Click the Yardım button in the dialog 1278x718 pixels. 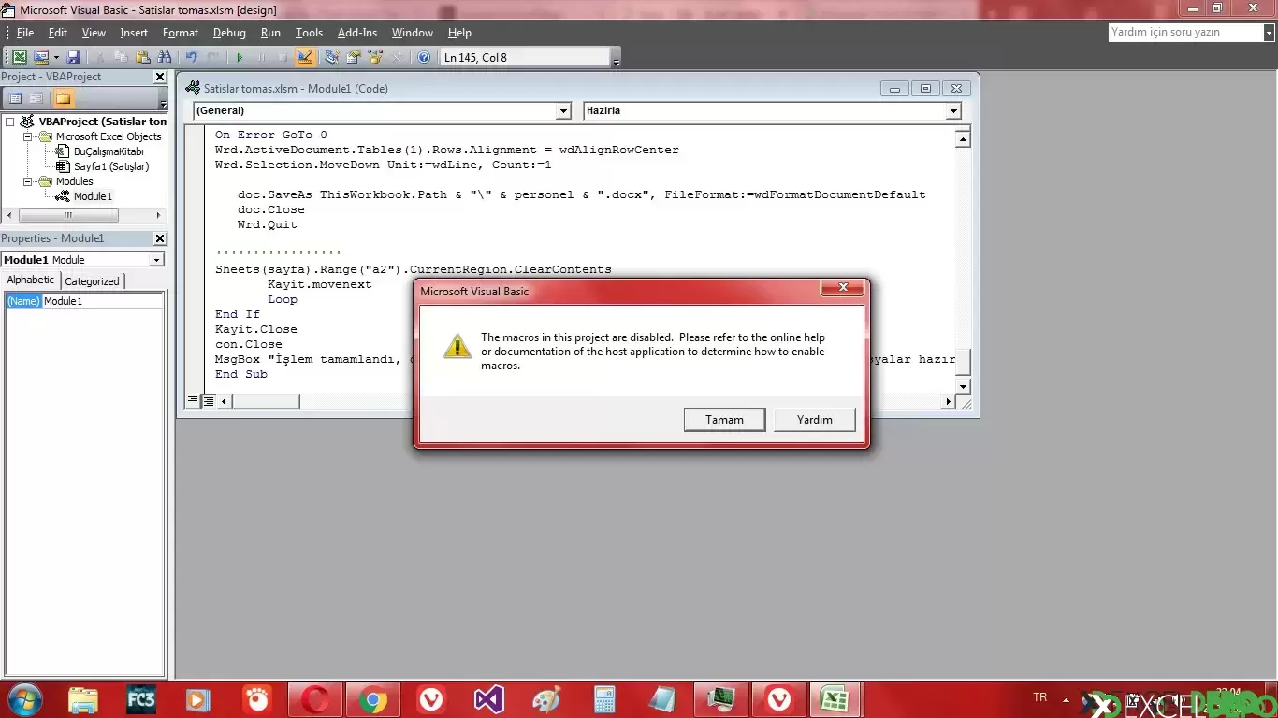pos(815,420)
